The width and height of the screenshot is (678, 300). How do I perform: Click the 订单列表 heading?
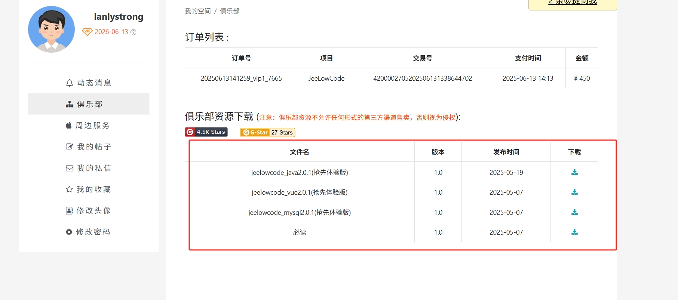(207, 37)
